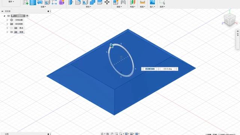
Task: Activate the root component radio button
Action: click(x=27, y=16)
